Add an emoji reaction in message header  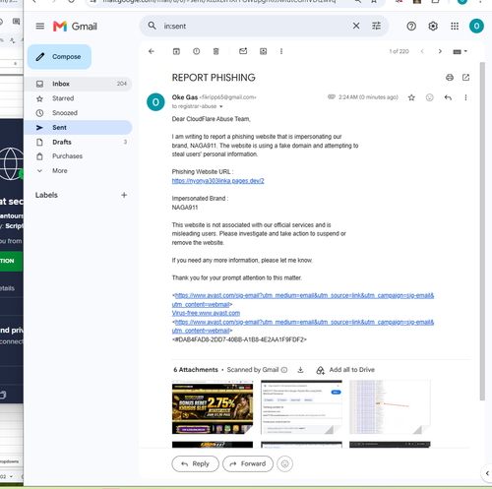coord(429,97)
